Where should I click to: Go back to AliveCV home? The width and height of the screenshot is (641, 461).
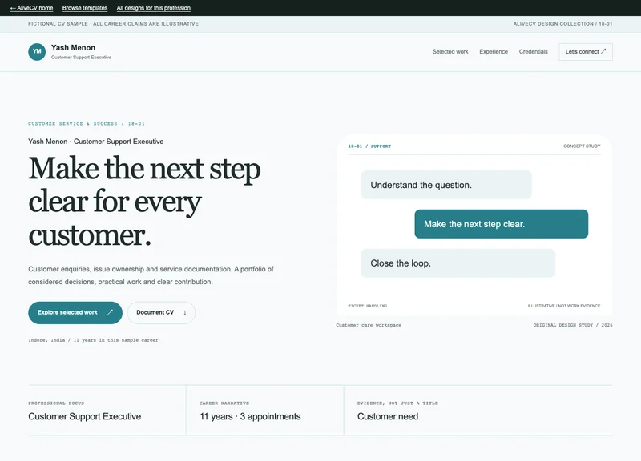point(31,8)
